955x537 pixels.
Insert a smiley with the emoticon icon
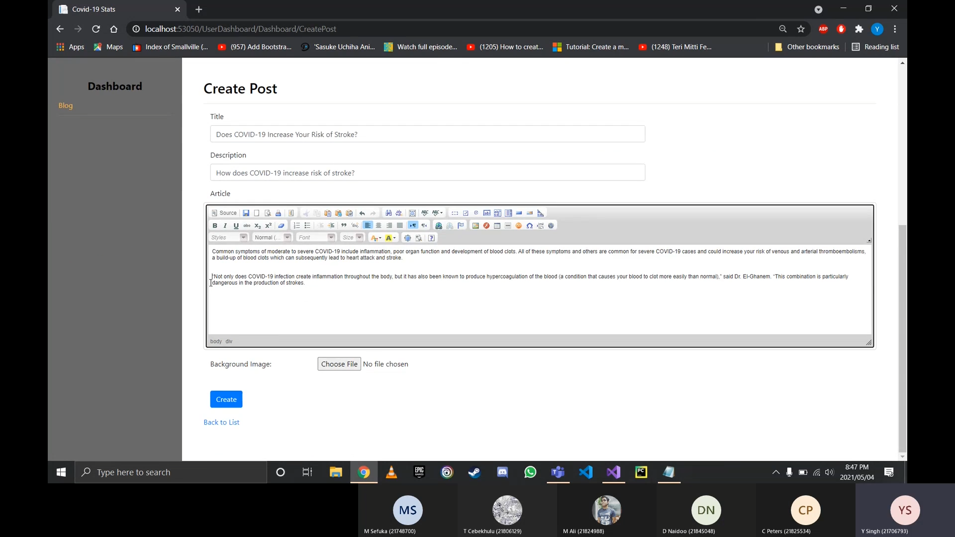pyautogui.click(x=519, y=226)
